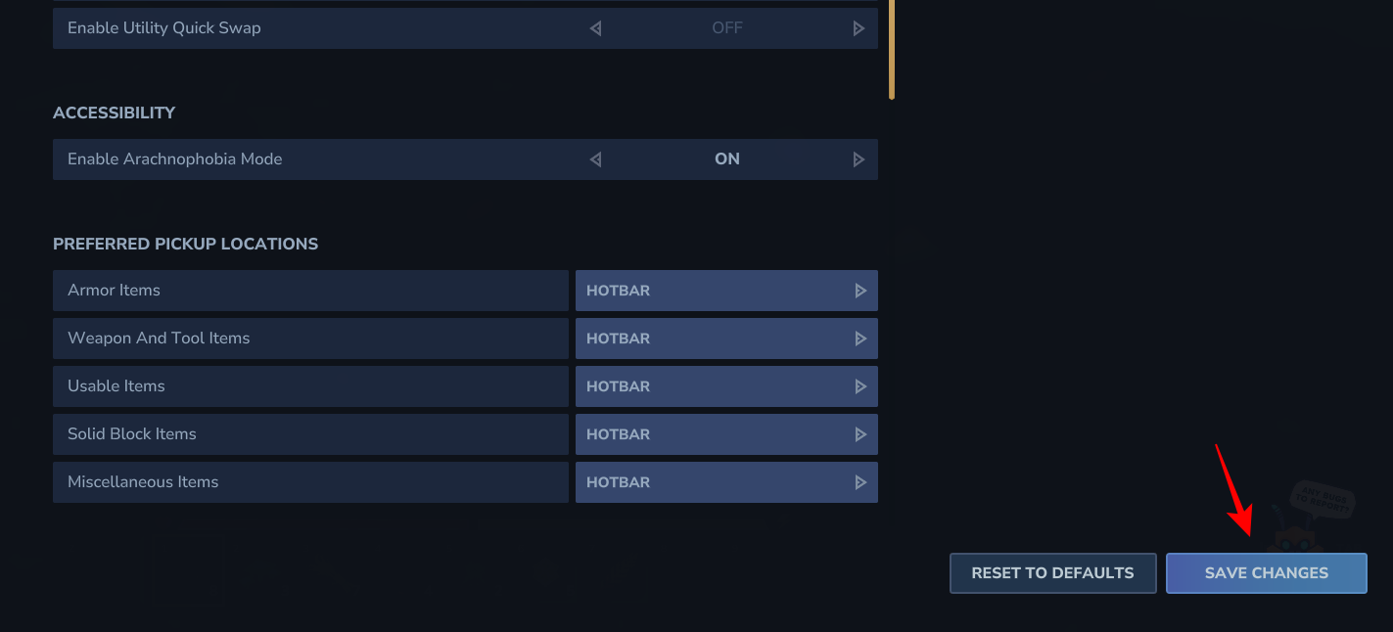
Task: Click the Miscellaneous Items row label
Action: [x=143, y=482]
